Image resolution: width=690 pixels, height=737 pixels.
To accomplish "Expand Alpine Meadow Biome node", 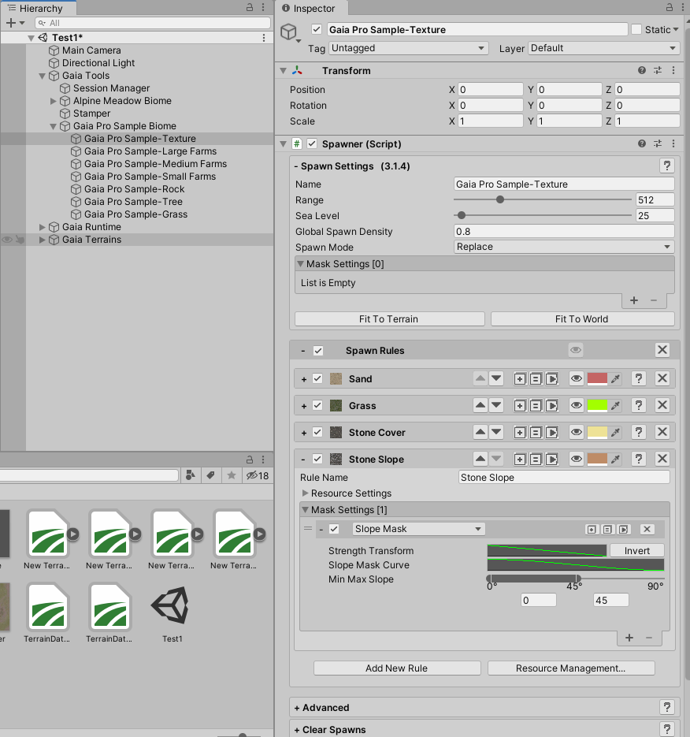I will (x=53, y=101).
